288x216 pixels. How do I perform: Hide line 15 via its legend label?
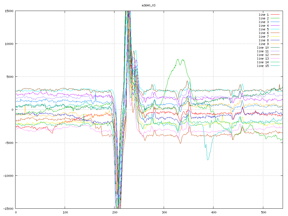click(263, 66)
